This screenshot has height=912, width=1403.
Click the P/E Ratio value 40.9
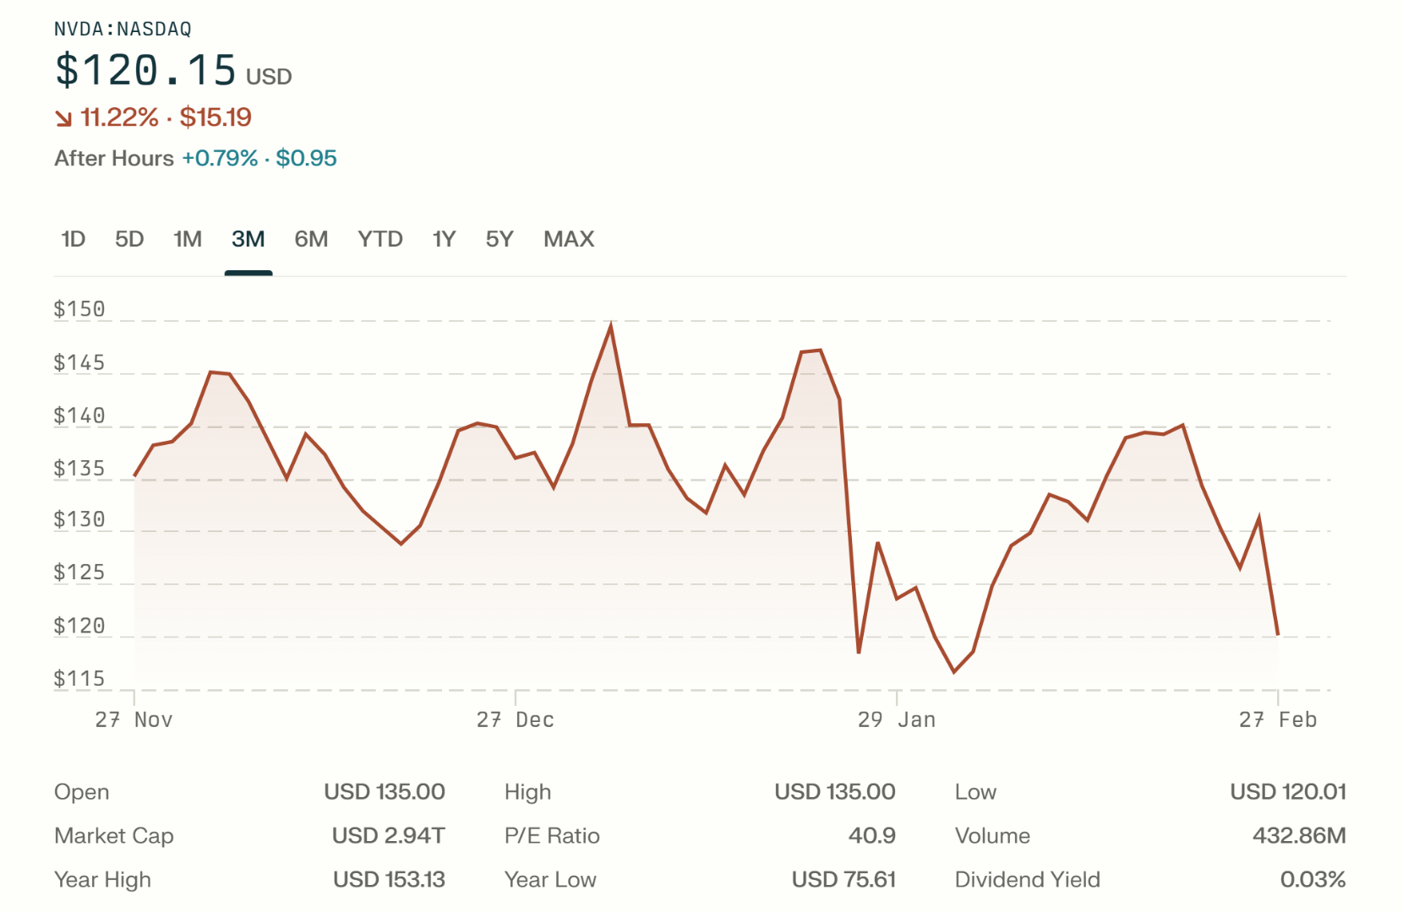(872, 836)
